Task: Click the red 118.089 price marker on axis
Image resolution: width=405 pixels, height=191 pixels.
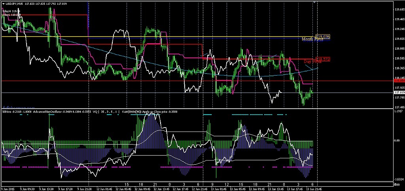Action: pyautogui.click(x=399, y=81)
